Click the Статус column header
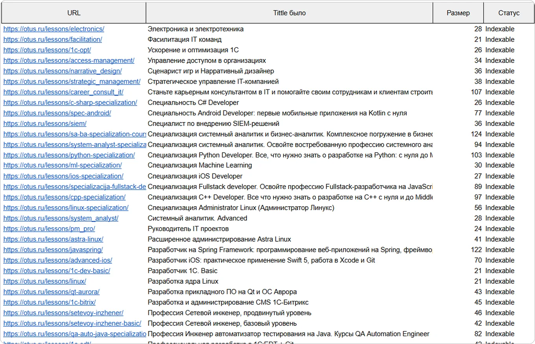The image size is (535, 344). [x=509, y=13]
